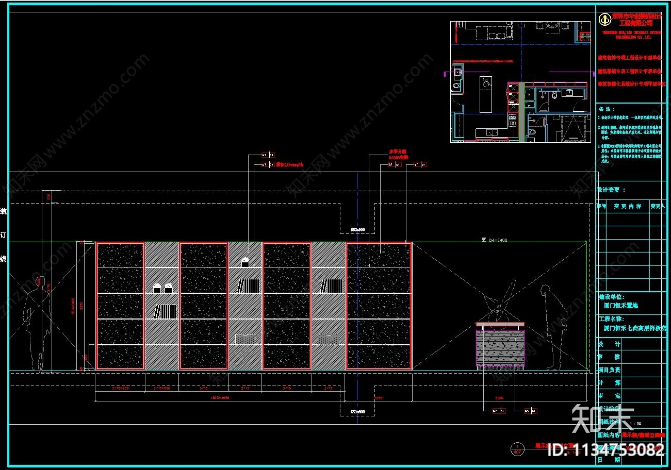The width and height of the screenshot is (671, 470).
Task: Click the material tag under the 水平分割 note
Action: [x=395, y=165]
